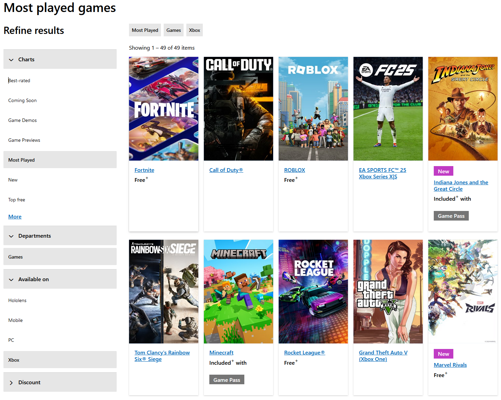Open the Call of Duty cover art
The image size is (501, 400).
tap(238, 109)
